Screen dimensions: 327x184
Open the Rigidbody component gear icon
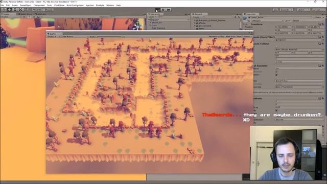pyautogui.click(x=322, y=98)
